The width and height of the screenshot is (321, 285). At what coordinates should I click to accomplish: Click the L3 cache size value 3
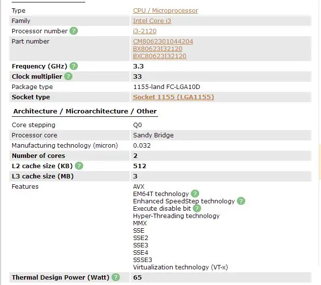[136, 176]
